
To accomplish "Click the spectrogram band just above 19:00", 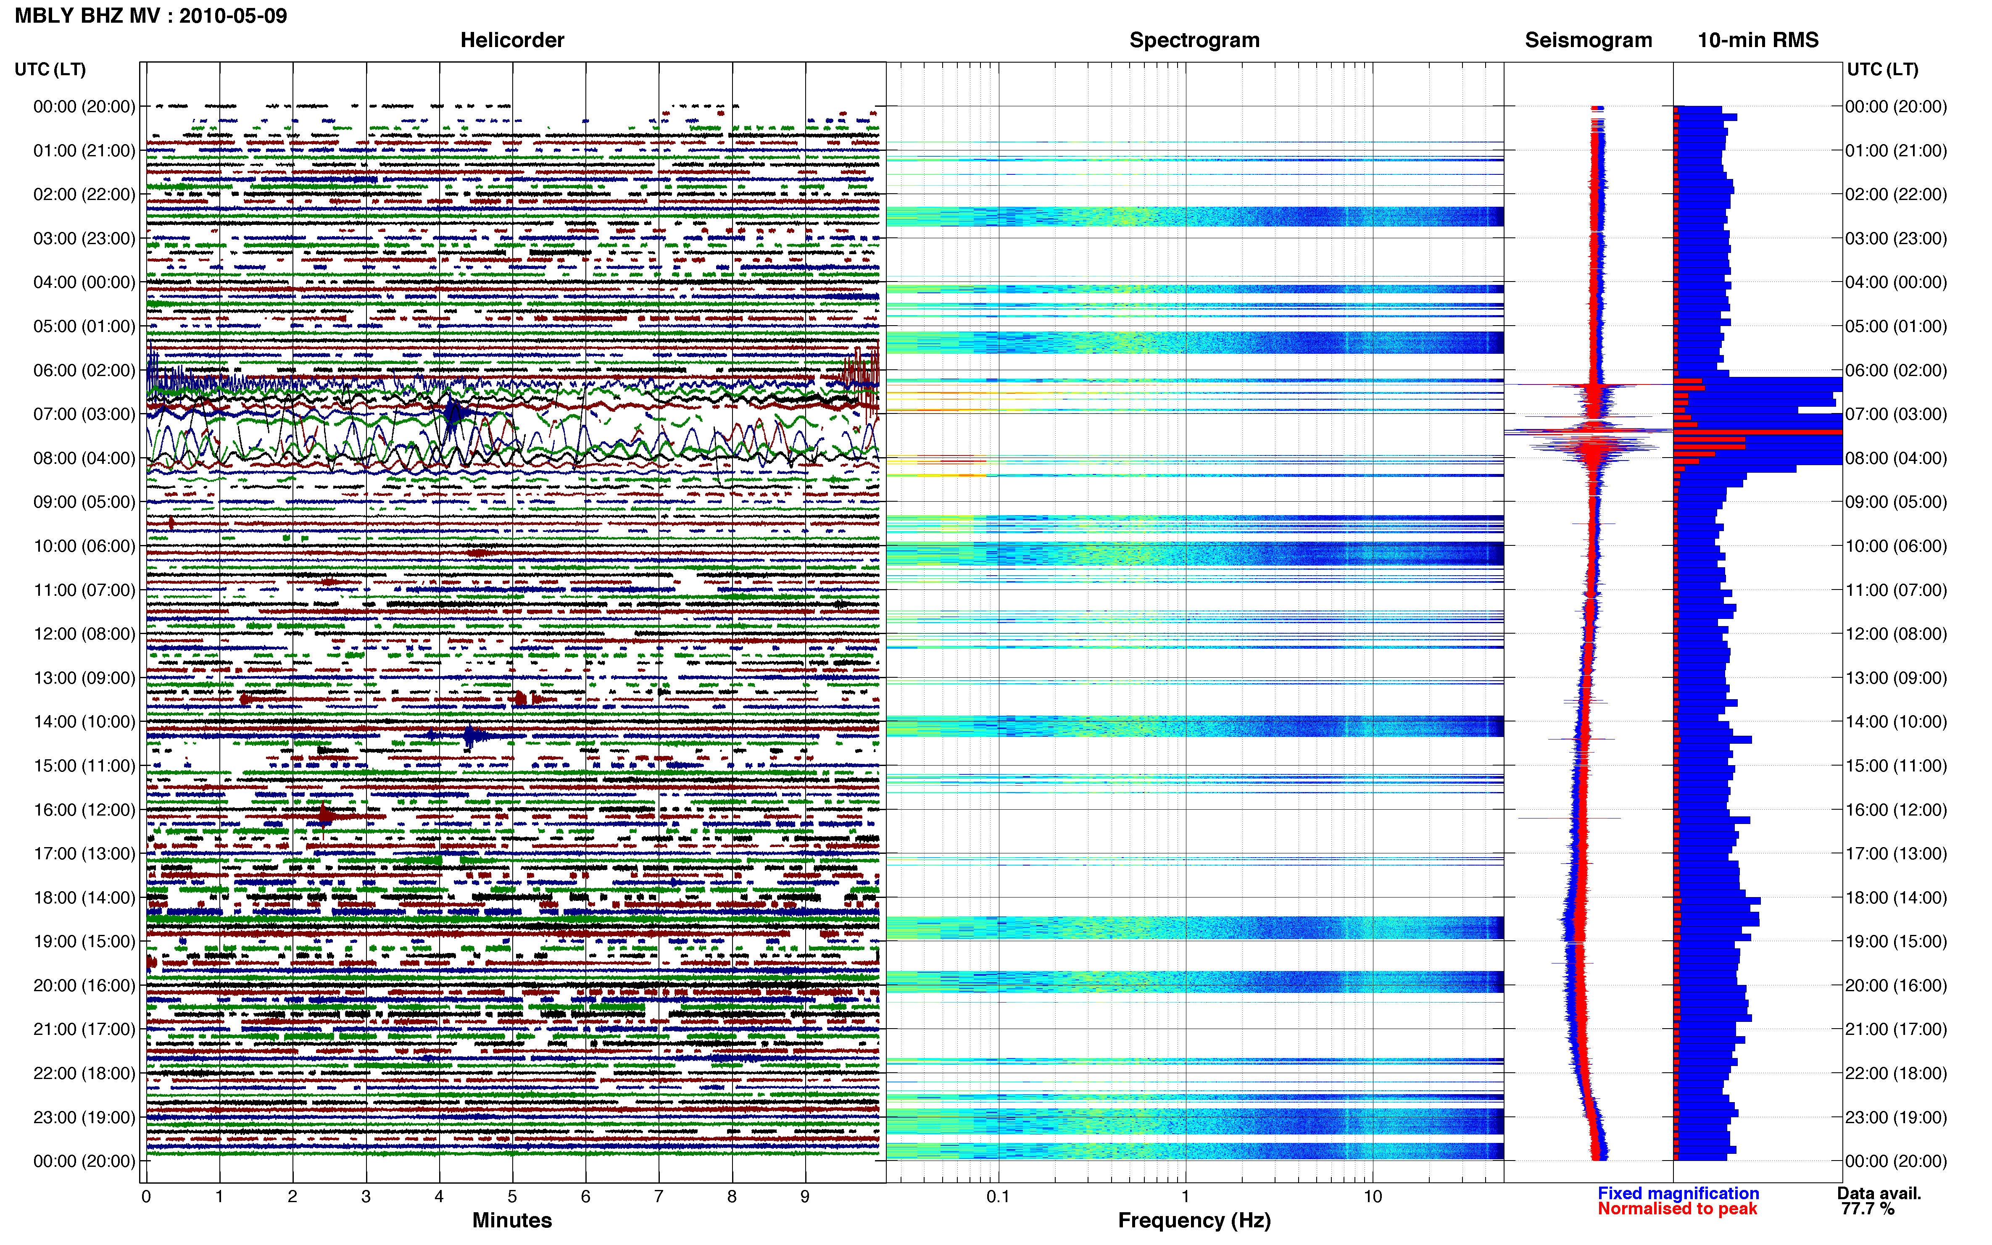I will click(x=1194, y=928).
